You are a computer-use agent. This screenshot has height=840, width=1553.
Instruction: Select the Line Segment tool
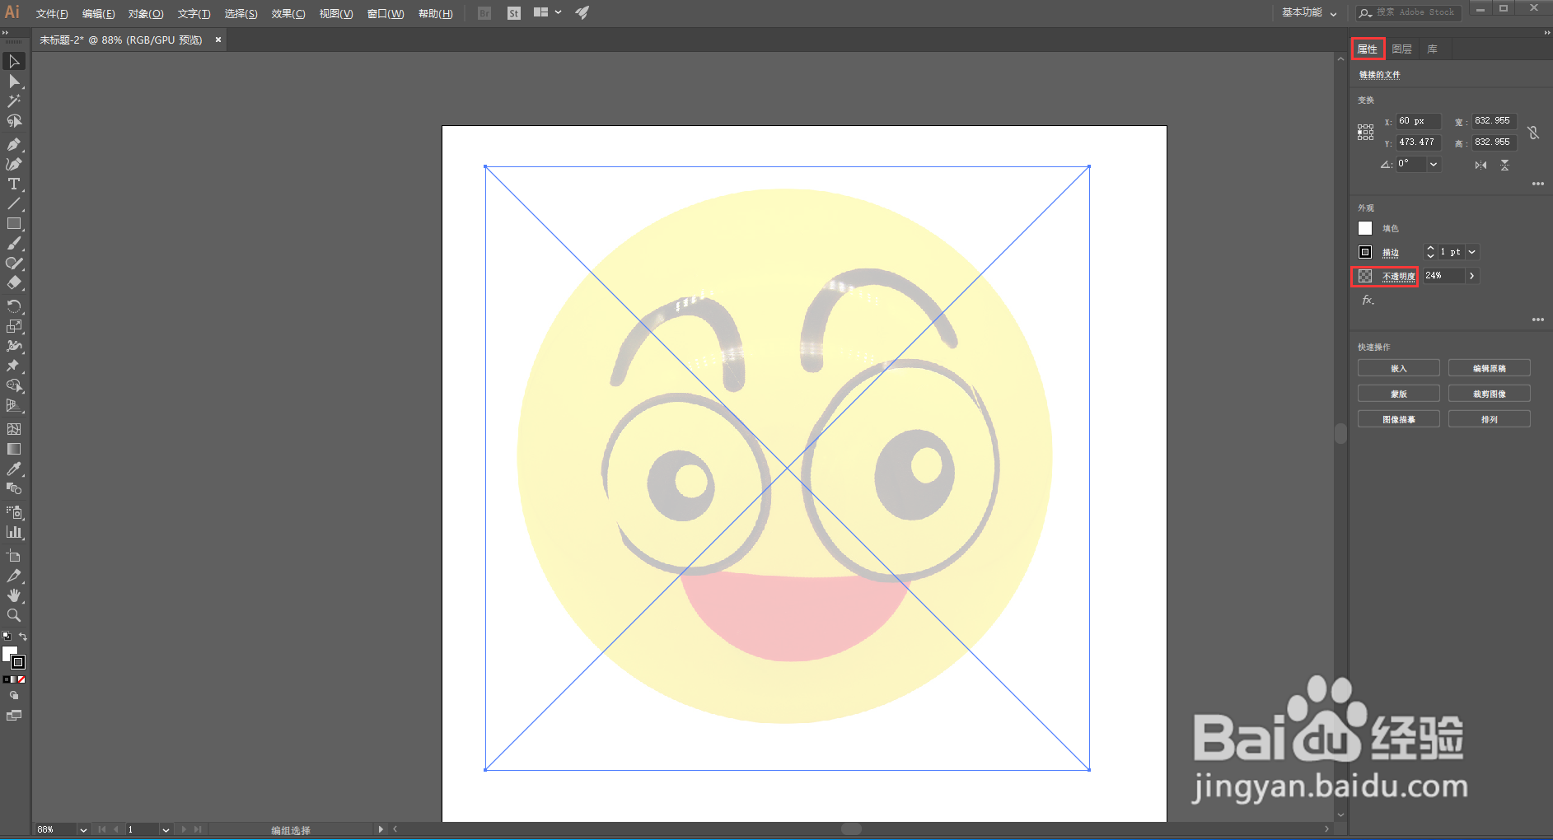[14, 203]
